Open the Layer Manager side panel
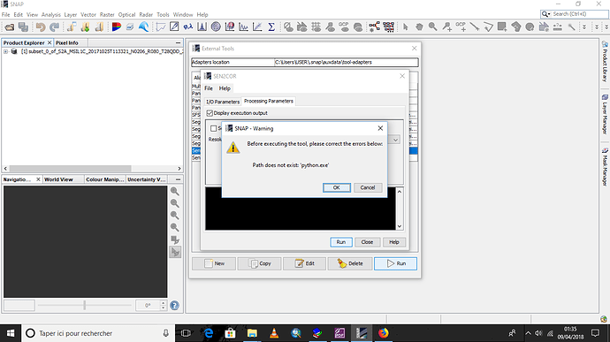The image size is (610, 342). [x=605, y=114]
